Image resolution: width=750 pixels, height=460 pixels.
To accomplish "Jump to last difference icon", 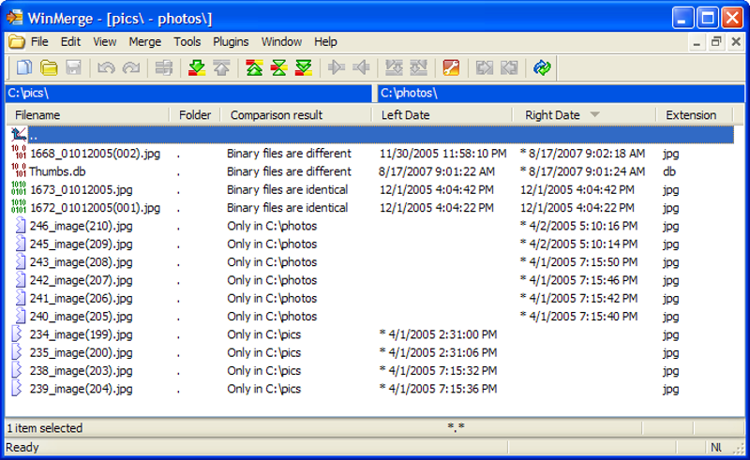I will (304, 67).
